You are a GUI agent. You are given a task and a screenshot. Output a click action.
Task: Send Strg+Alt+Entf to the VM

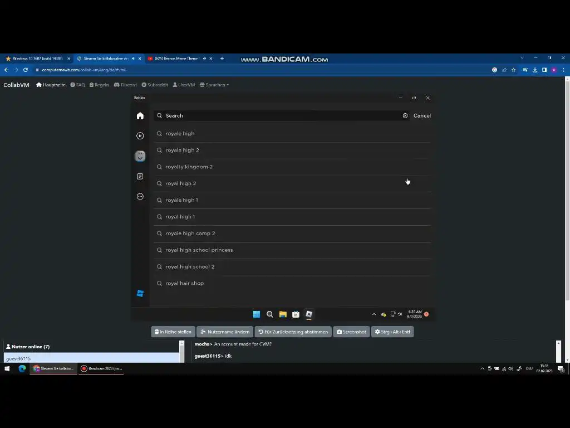click(392, 332)
